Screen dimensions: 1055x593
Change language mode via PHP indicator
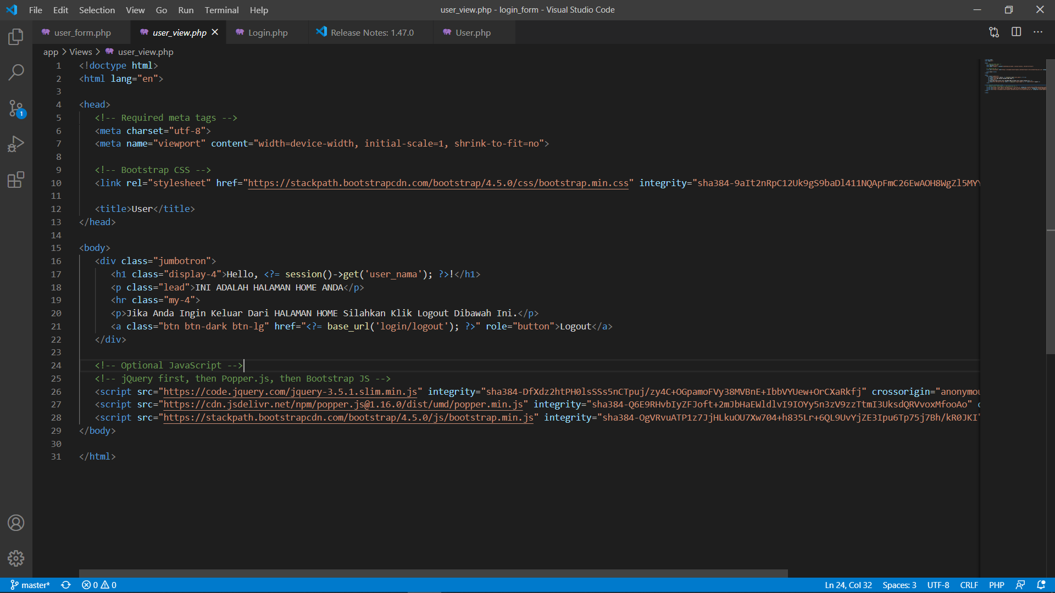(x=996, y=585)
